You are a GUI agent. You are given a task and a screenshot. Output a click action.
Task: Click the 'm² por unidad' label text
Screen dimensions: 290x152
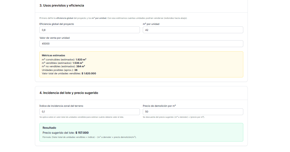tap(151, 24)
